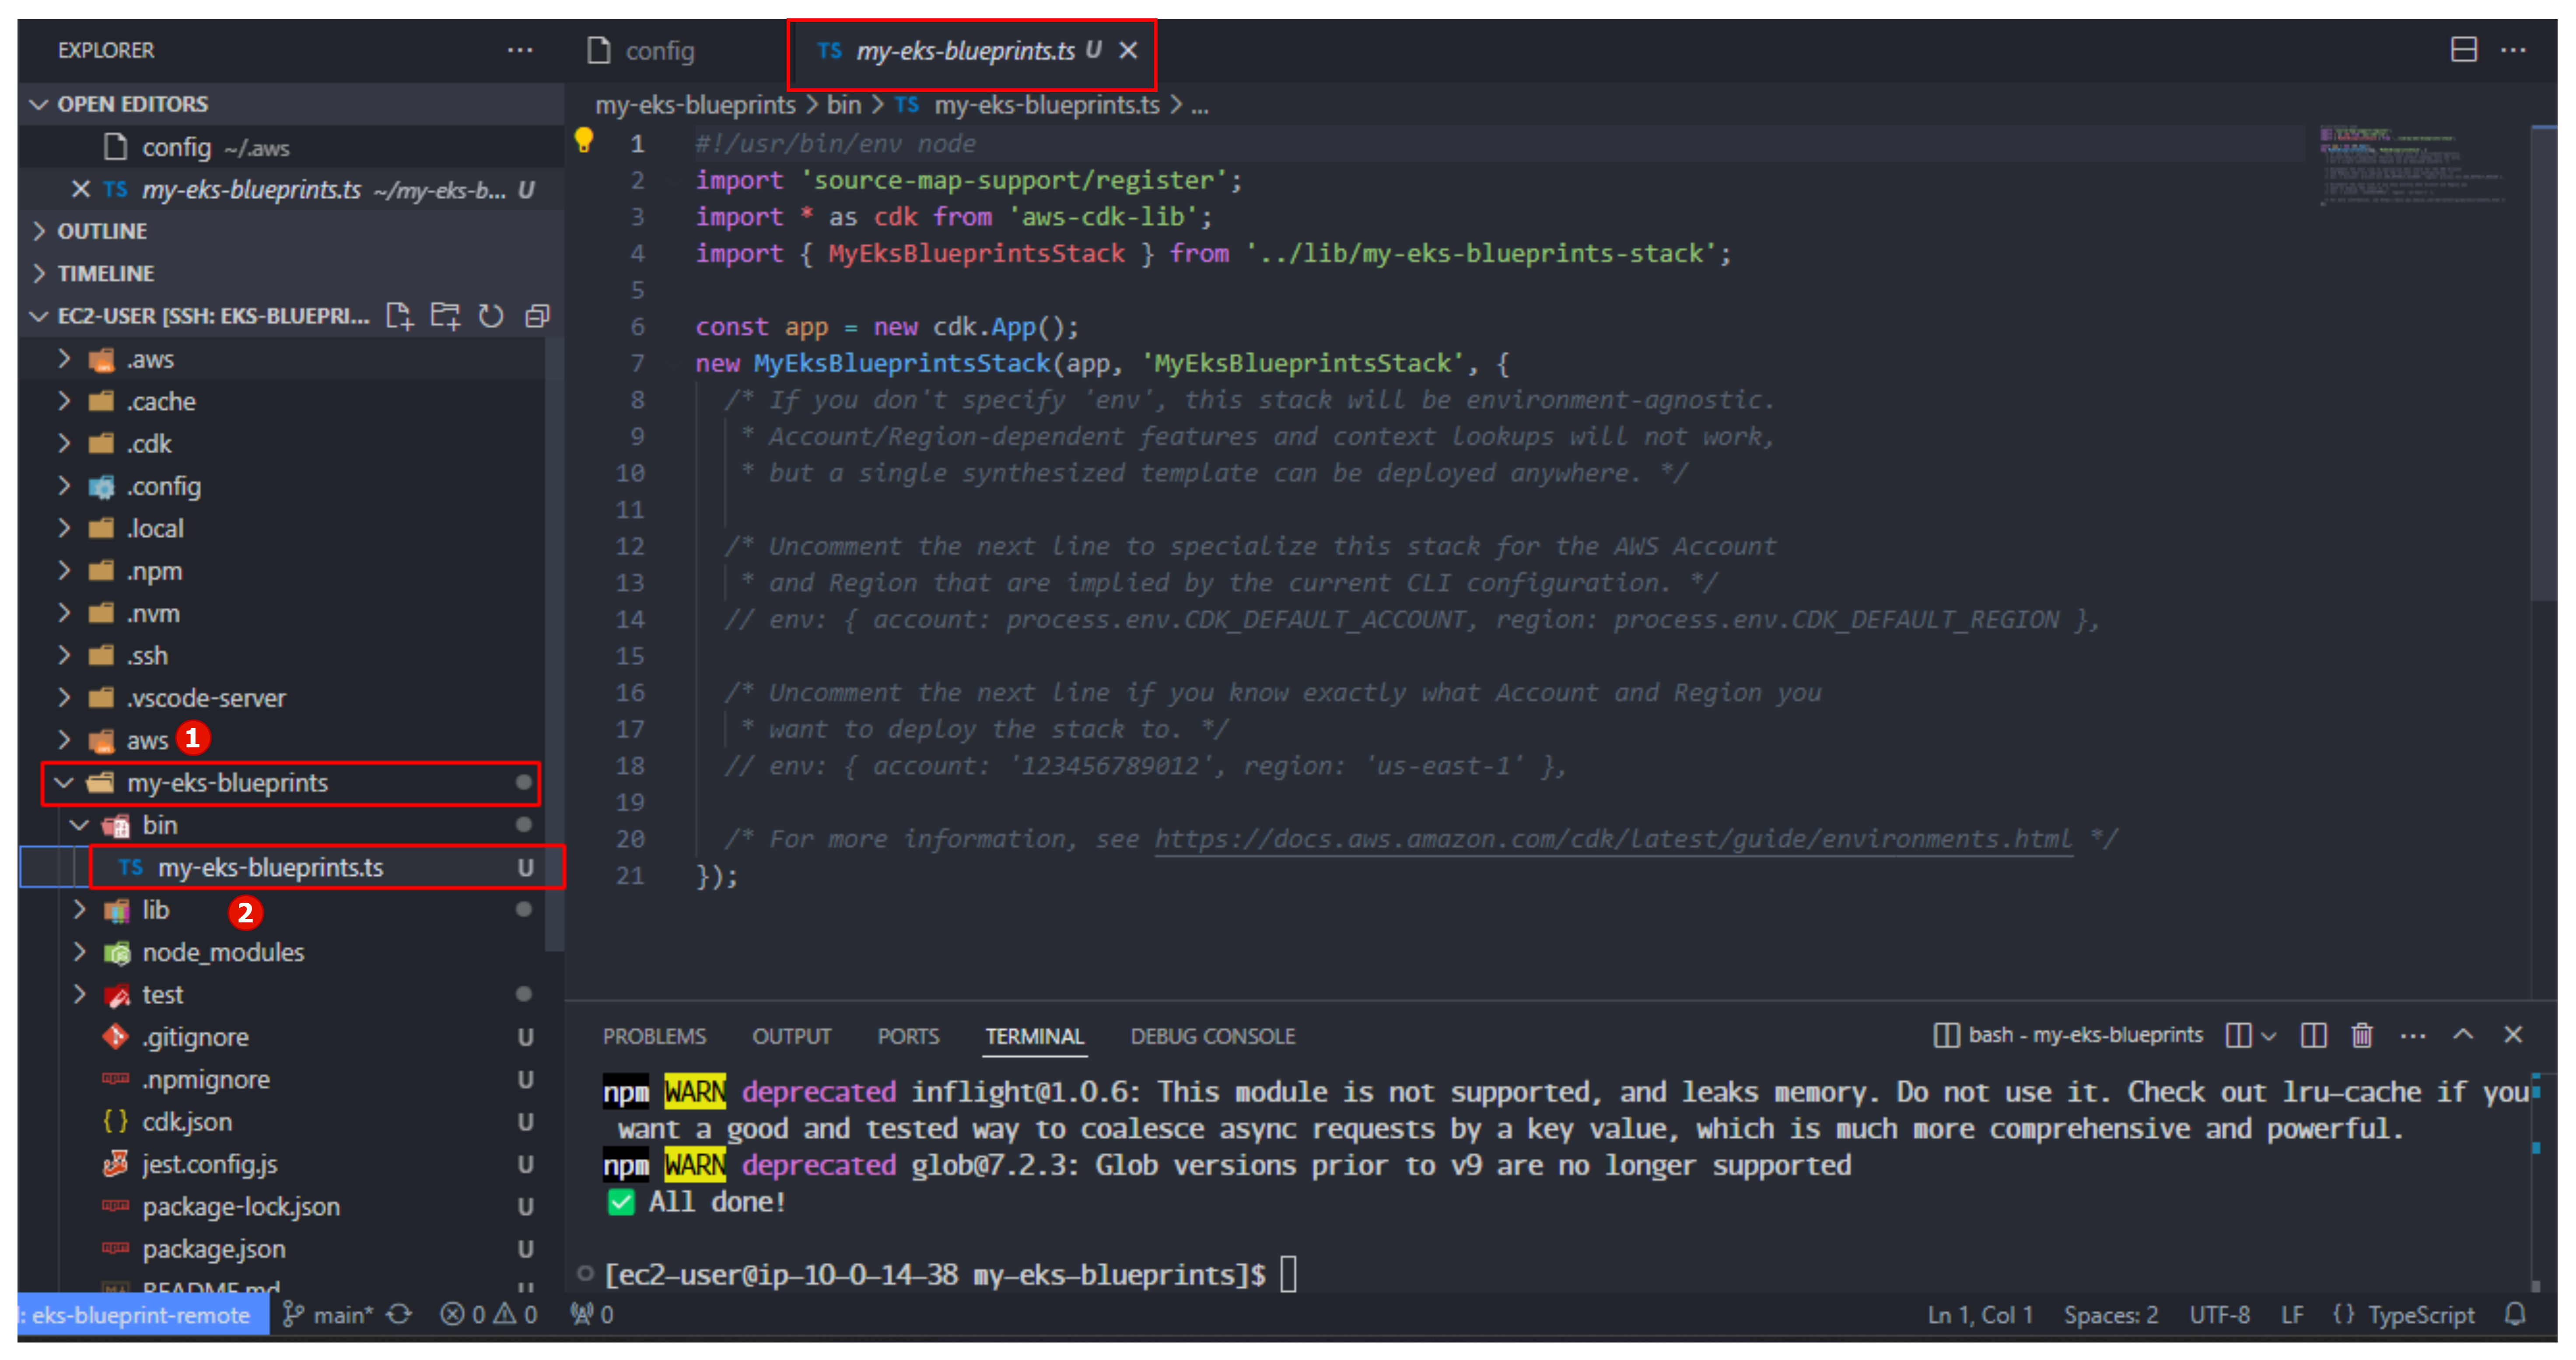The height and width of the screenshot is (1360, 2576).
Task: Collapse the my-eks-blueprints folder
Action: click(290, 782)
